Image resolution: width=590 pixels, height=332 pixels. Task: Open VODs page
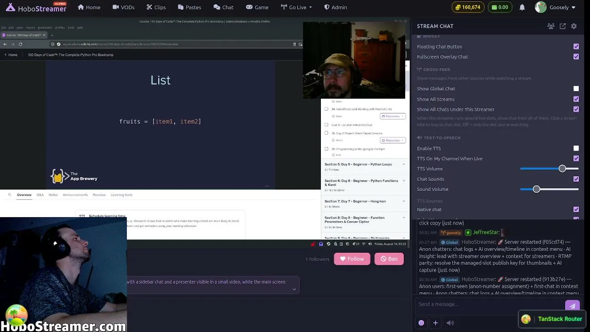click(124, 7)
